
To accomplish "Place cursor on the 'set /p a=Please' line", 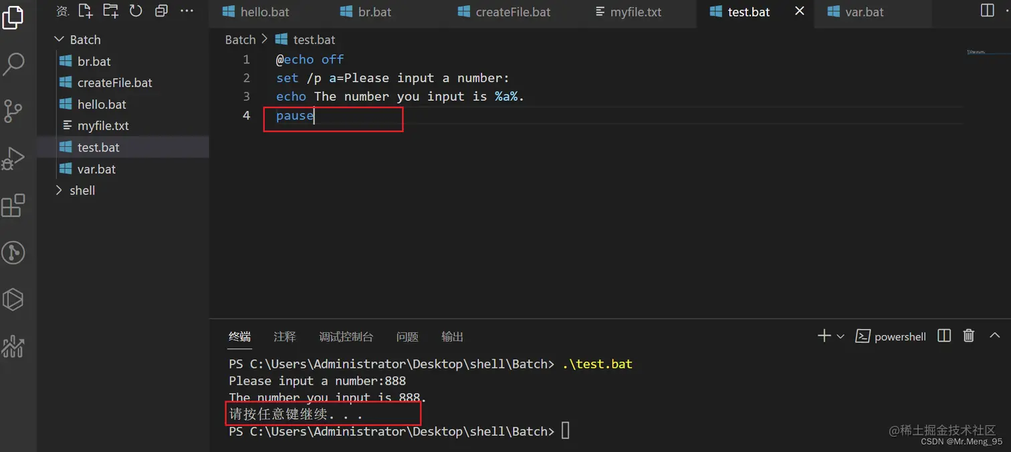I will (x=392, y=78).
